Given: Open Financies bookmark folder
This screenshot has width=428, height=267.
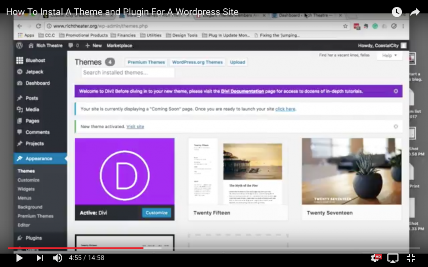Looking at the screenshot, I should click(123, 35).
